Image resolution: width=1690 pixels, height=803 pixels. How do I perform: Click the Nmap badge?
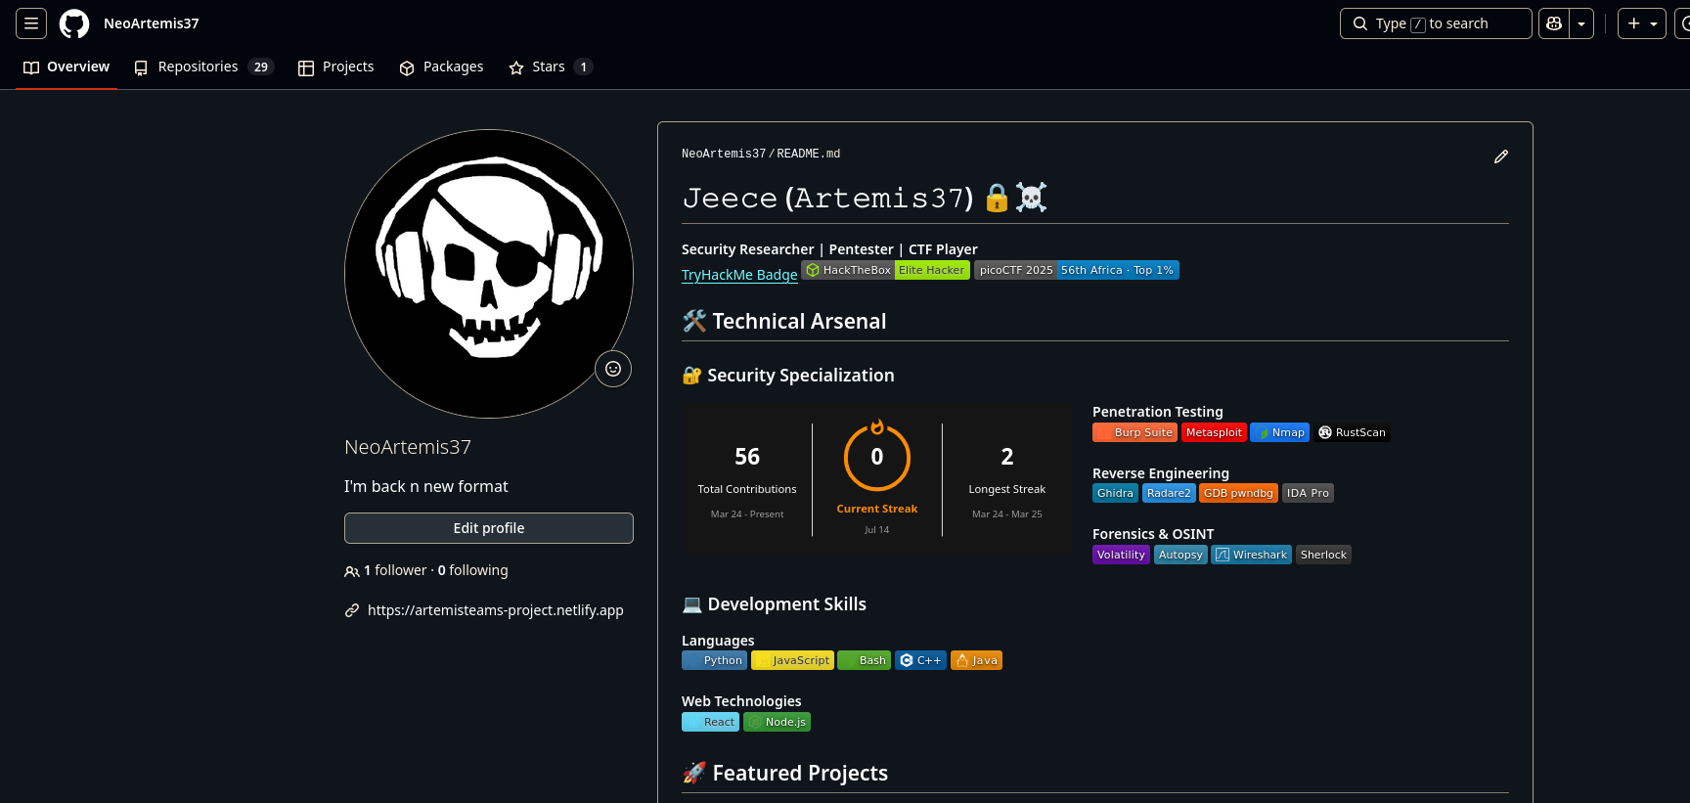coord(1280,432)
